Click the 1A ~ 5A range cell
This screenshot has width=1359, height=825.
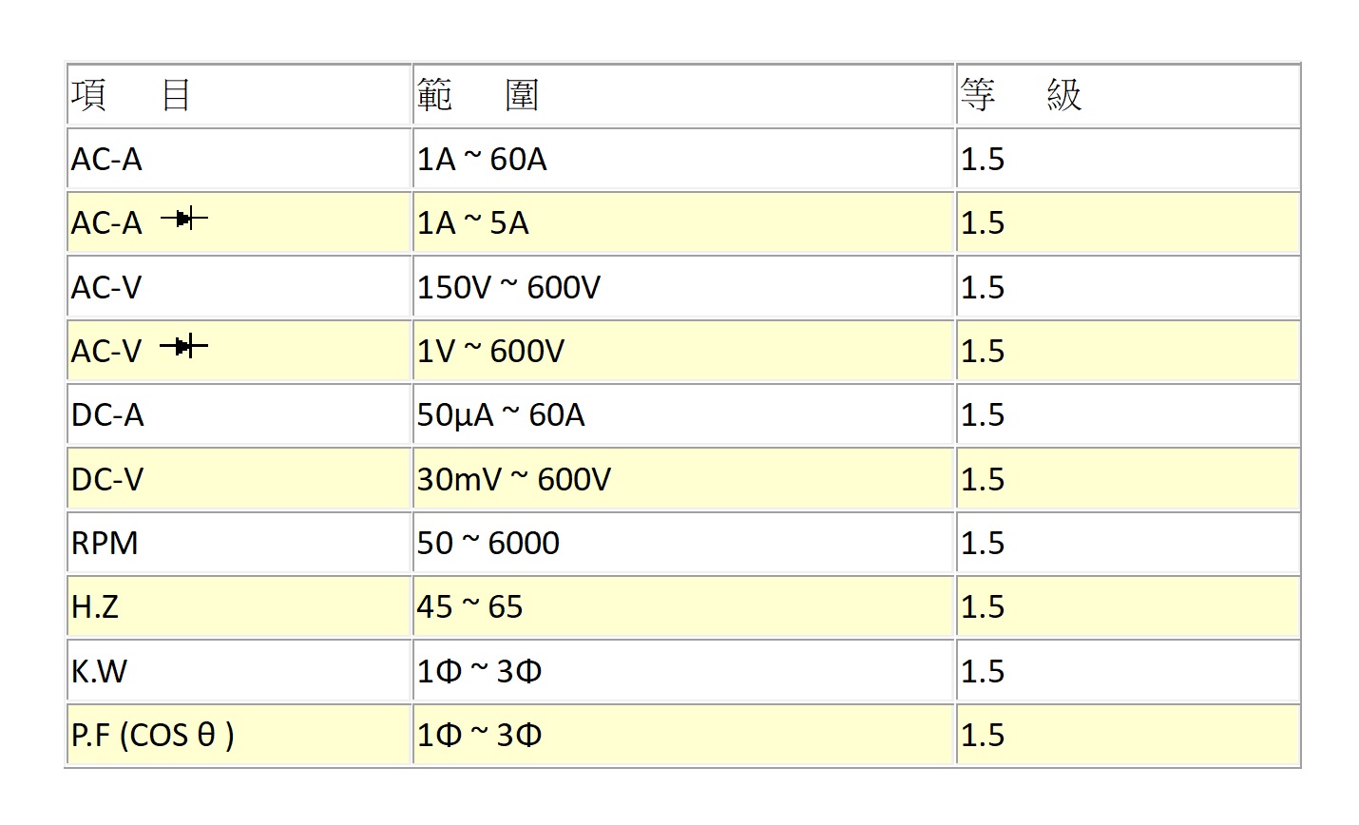click(683, 223)
